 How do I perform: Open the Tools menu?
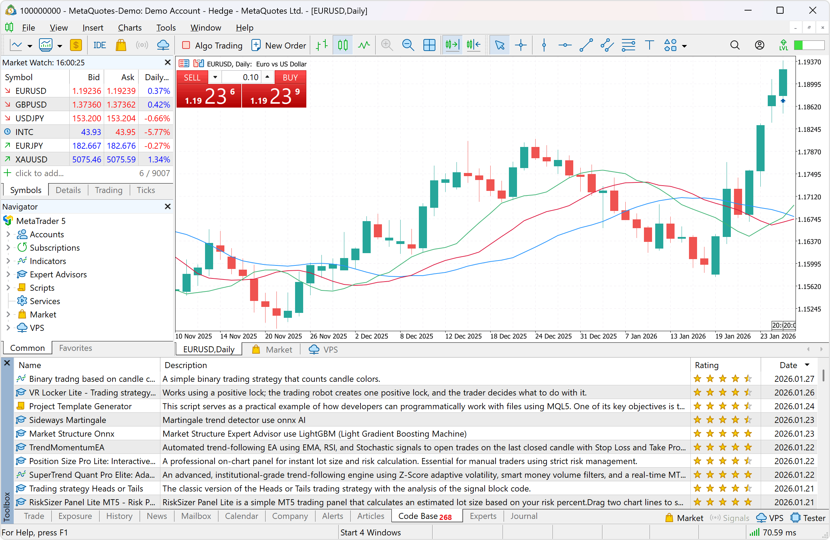pos(166,28)
